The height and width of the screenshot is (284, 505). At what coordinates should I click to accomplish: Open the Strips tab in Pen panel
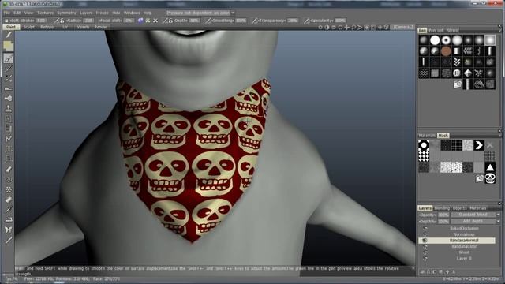click(452, 30)
